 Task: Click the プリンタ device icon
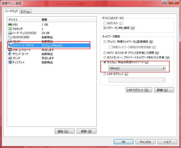coord(10,58)
